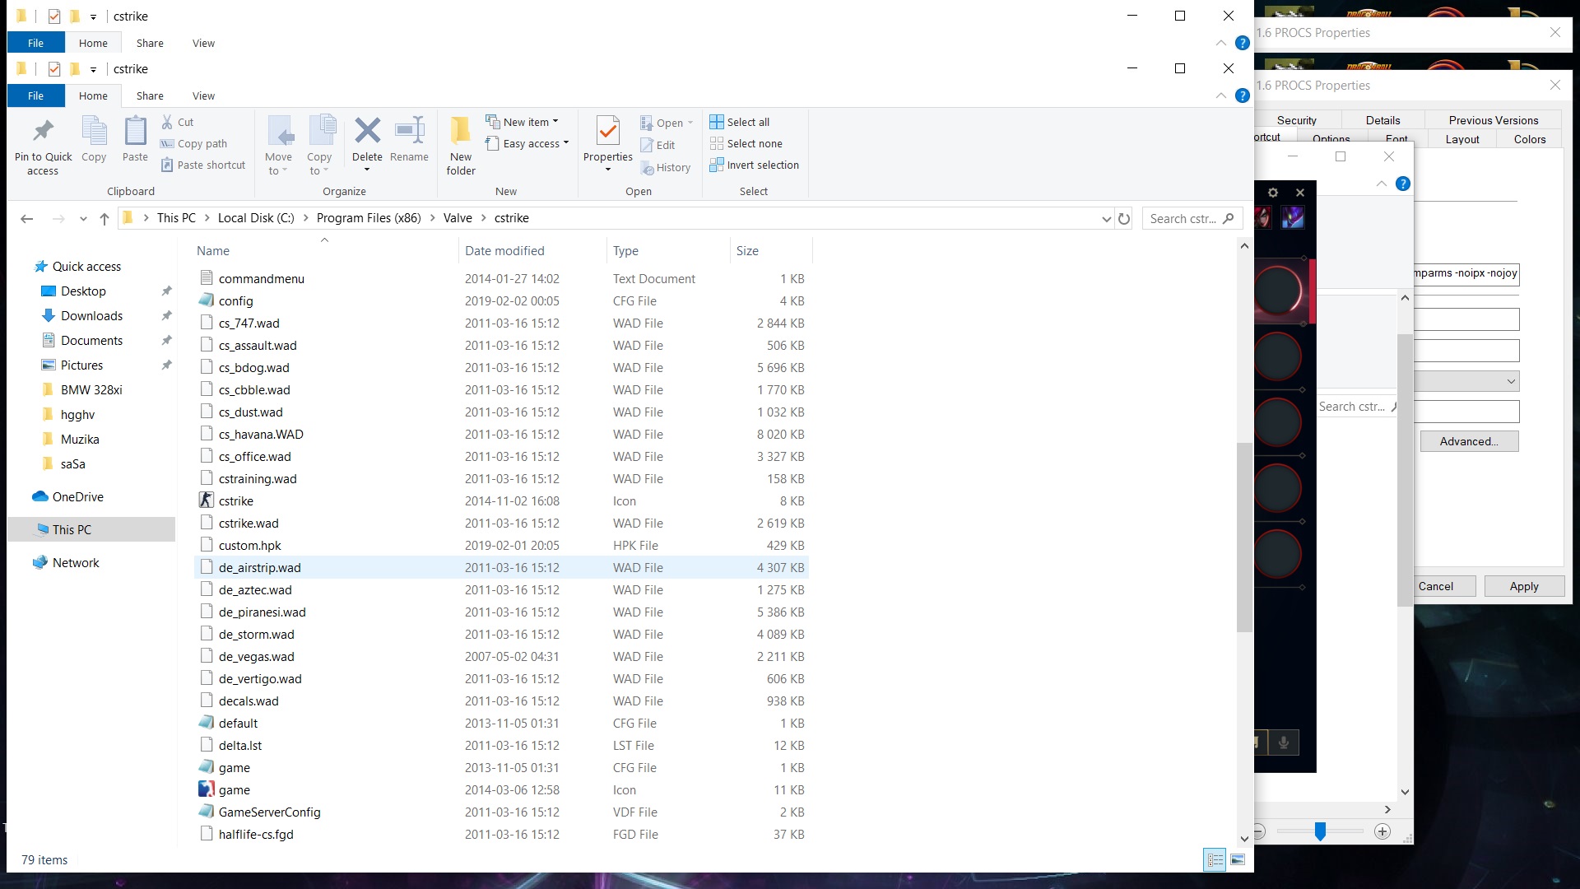Select Downloads in the navigation pane
1580x889 pixels.
coord(91,316)
